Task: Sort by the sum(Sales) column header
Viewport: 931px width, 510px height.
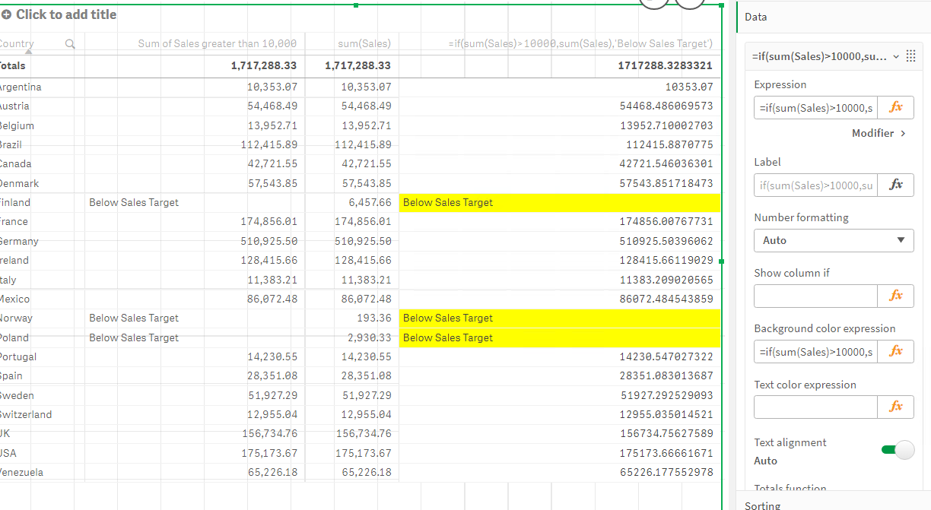Action: click(364, 44)
